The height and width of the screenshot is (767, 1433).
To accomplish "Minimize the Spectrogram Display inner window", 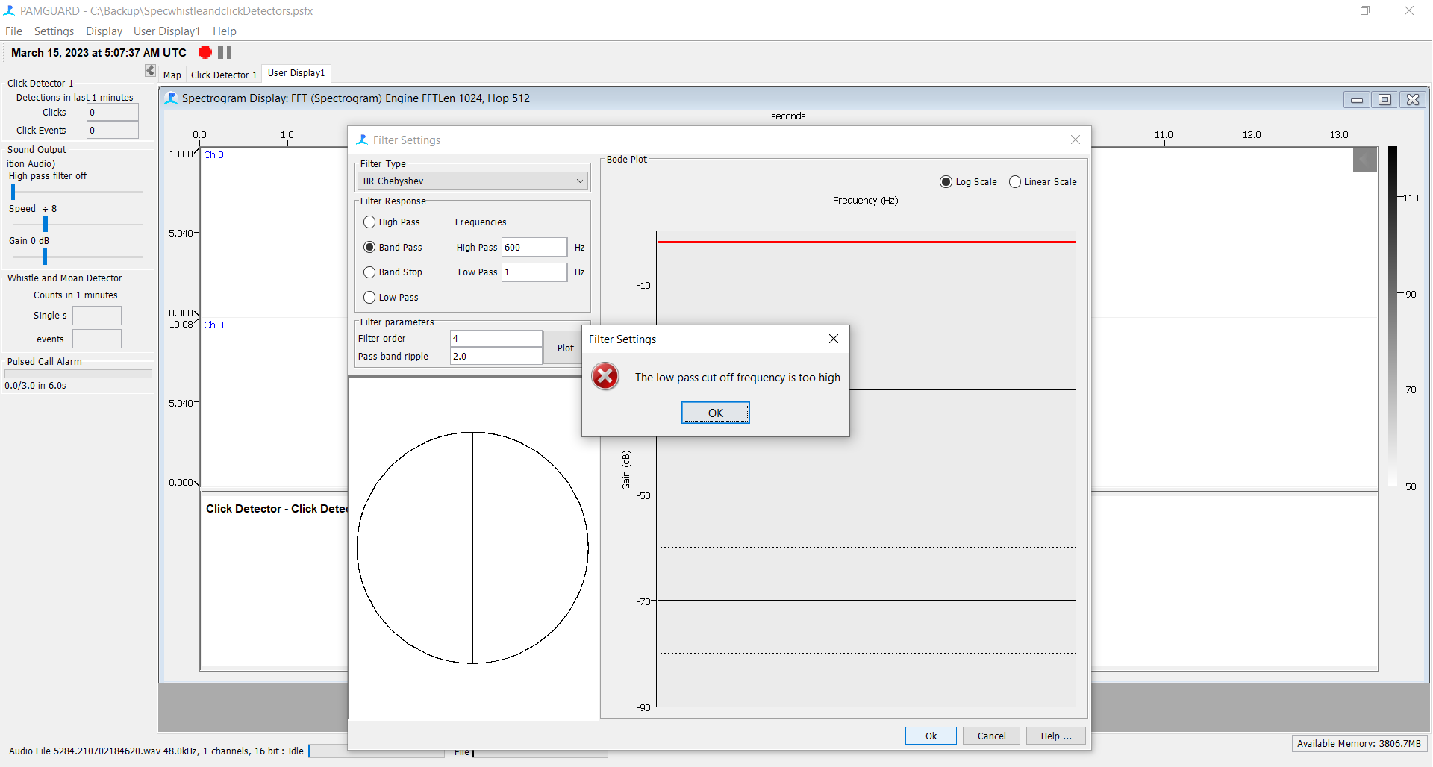I will coord(1357,100).
